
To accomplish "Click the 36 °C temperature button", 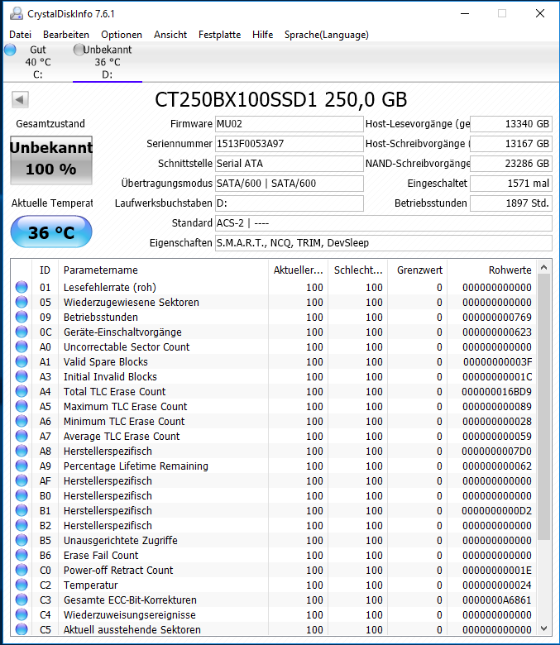I will pyautogui.click(x=51, y=232).
